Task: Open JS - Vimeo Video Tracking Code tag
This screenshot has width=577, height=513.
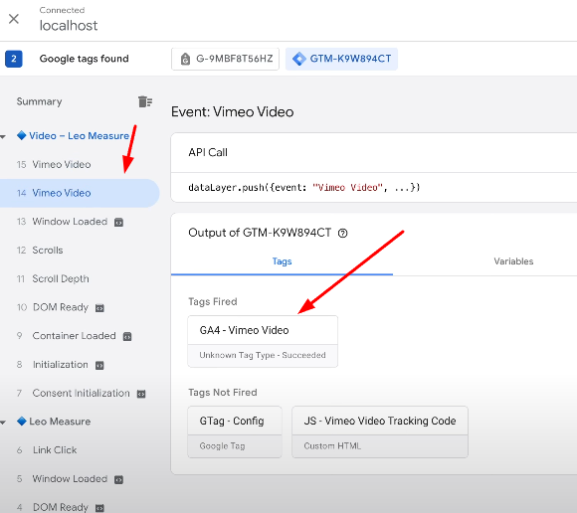Action: [x=380, y=431]
